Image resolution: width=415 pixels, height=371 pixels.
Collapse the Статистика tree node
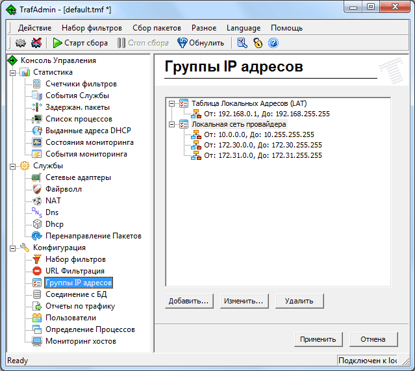click(x=12, y=73)
